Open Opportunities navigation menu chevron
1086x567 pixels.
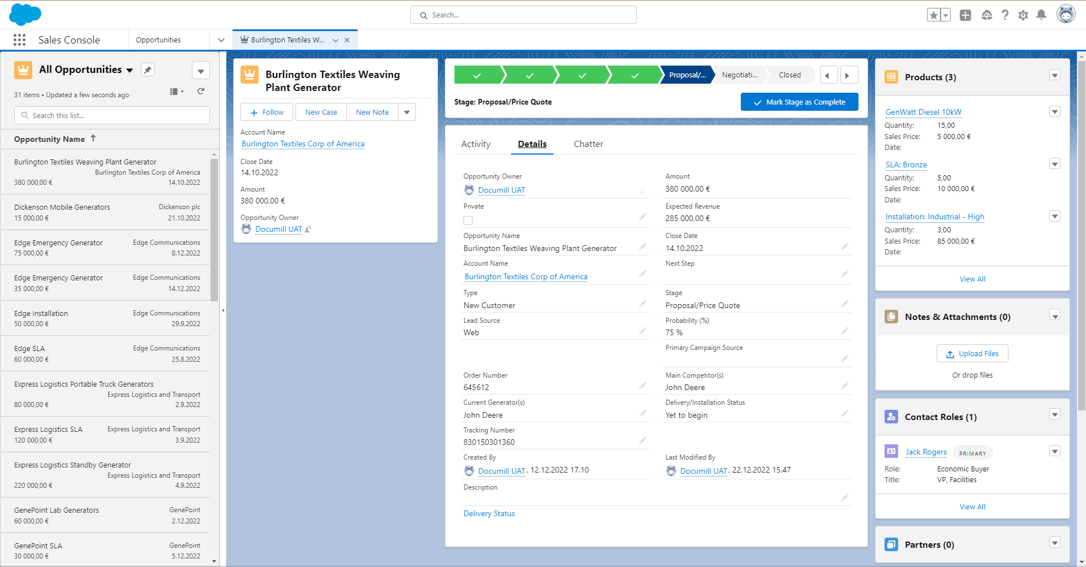221,40
